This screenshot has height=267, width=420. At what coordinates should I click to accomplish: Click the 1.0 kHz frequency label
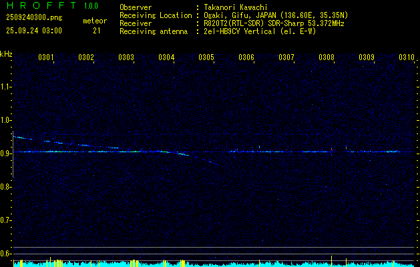(x=6, y=121)
